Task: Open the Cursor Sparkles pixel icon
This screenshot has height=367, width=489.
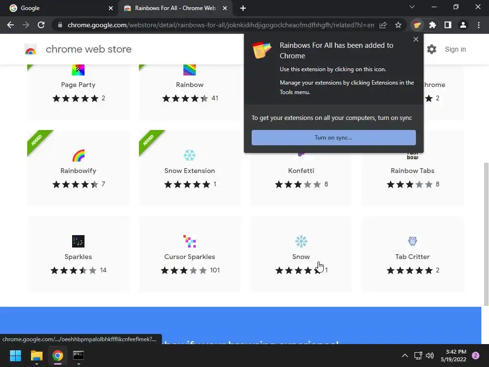Action: point(190,241)
